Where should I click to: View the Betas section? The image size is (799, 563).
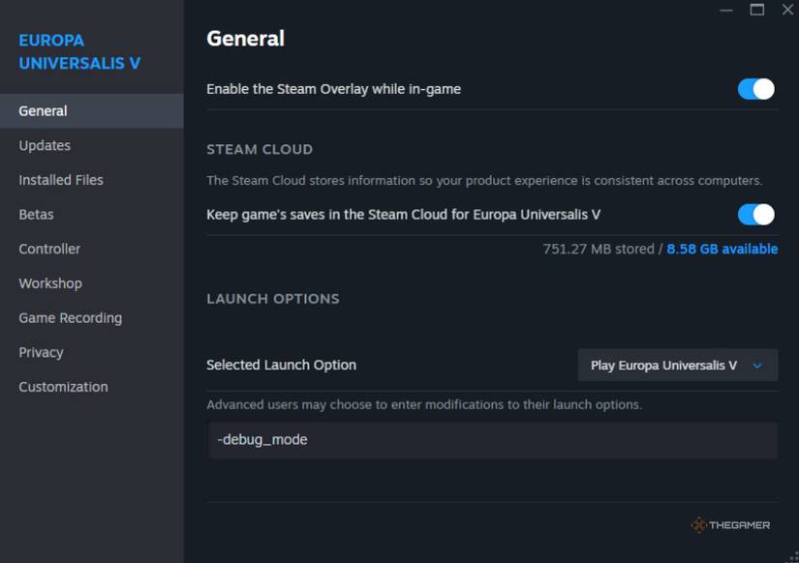point(36,214)
